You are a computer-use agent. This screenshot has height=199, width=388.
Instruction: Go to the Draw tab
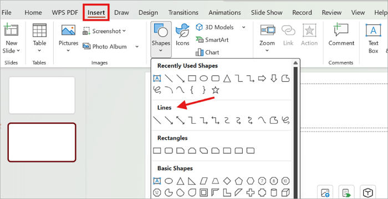click(121, 13)
